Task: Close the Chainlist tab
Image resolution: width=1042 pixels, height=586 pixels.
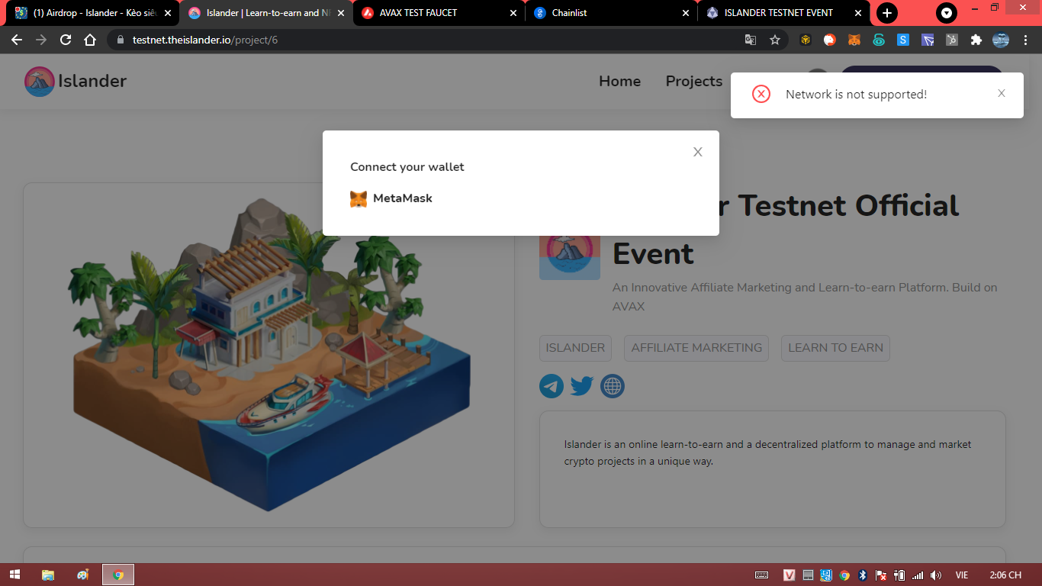Action: pyautogui.click(x=686, y=13)
